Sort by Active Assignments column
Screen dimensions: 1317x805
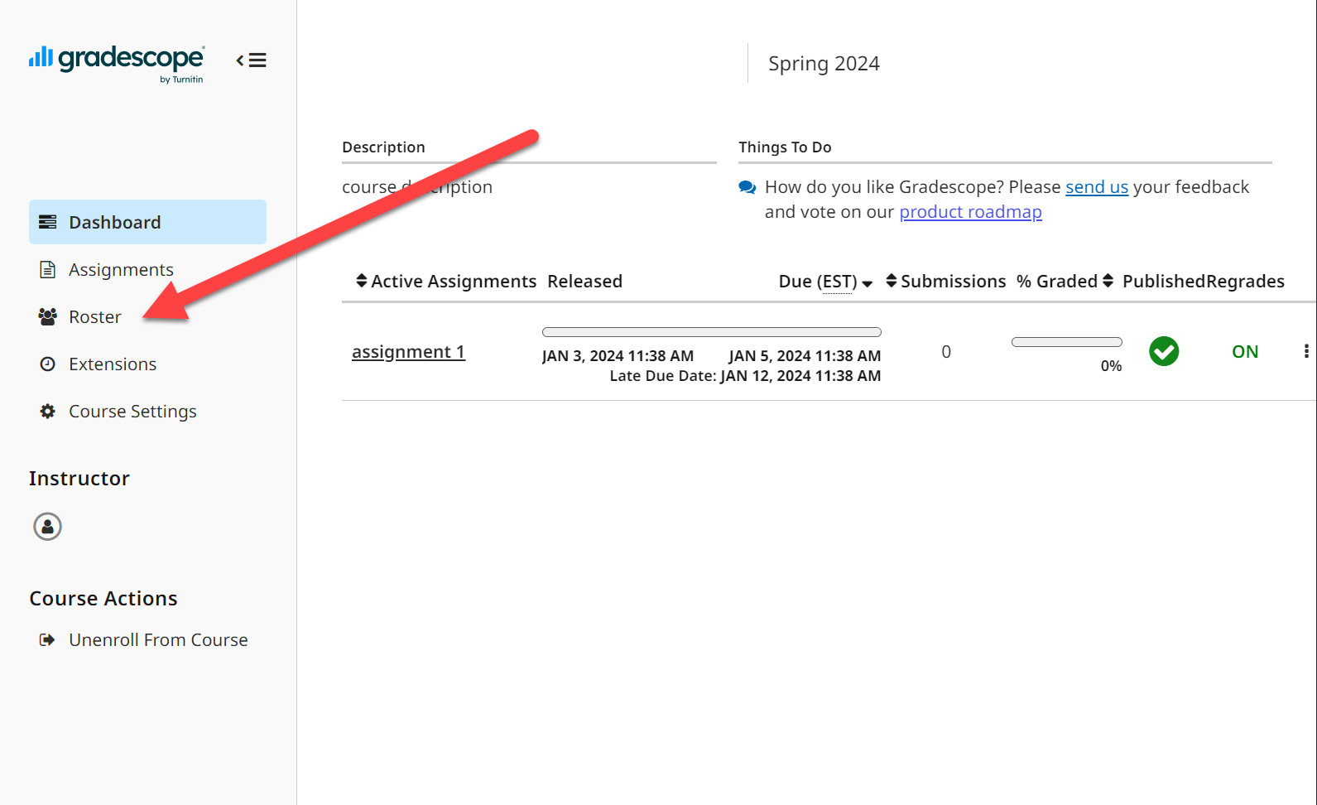446,282
